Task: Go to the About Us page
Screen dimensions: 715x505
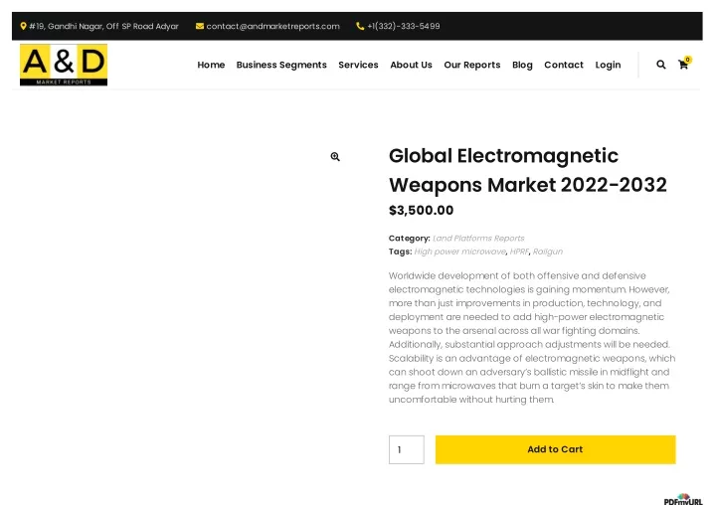Action: click(411, 65)
